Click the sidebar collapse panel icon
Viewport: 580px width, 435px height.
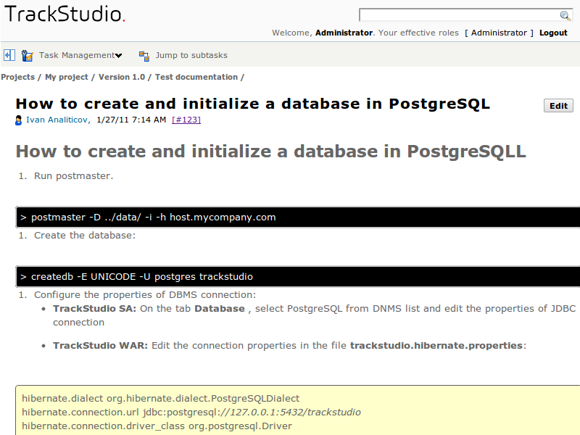(x=9, y=56)
